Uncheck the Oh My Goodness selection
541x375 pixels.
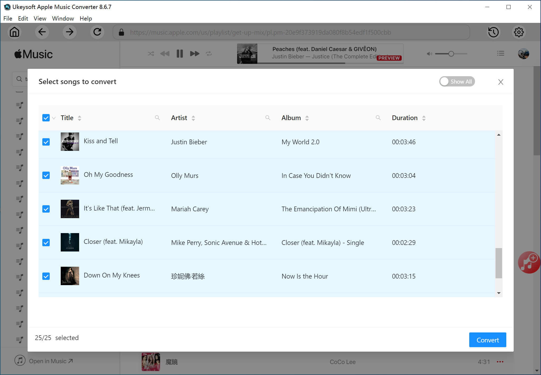(46, 175)
